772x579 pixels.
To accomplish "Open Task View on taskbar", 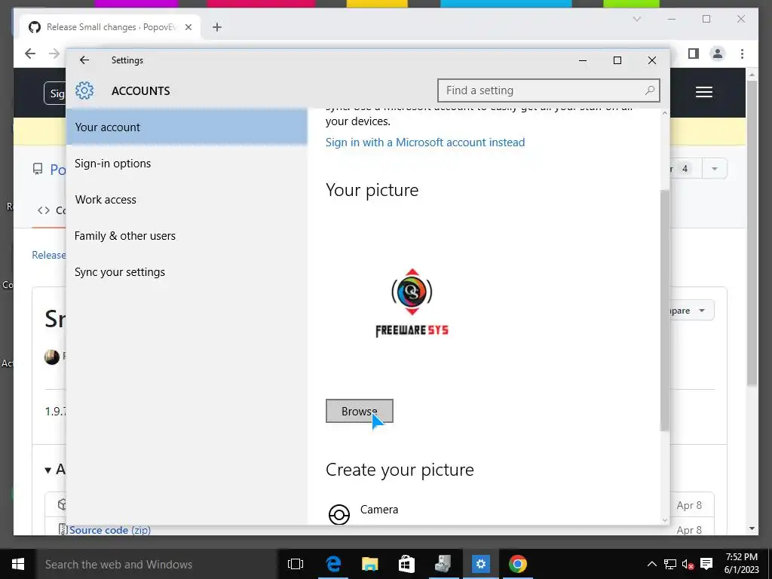I will (296, 564).
